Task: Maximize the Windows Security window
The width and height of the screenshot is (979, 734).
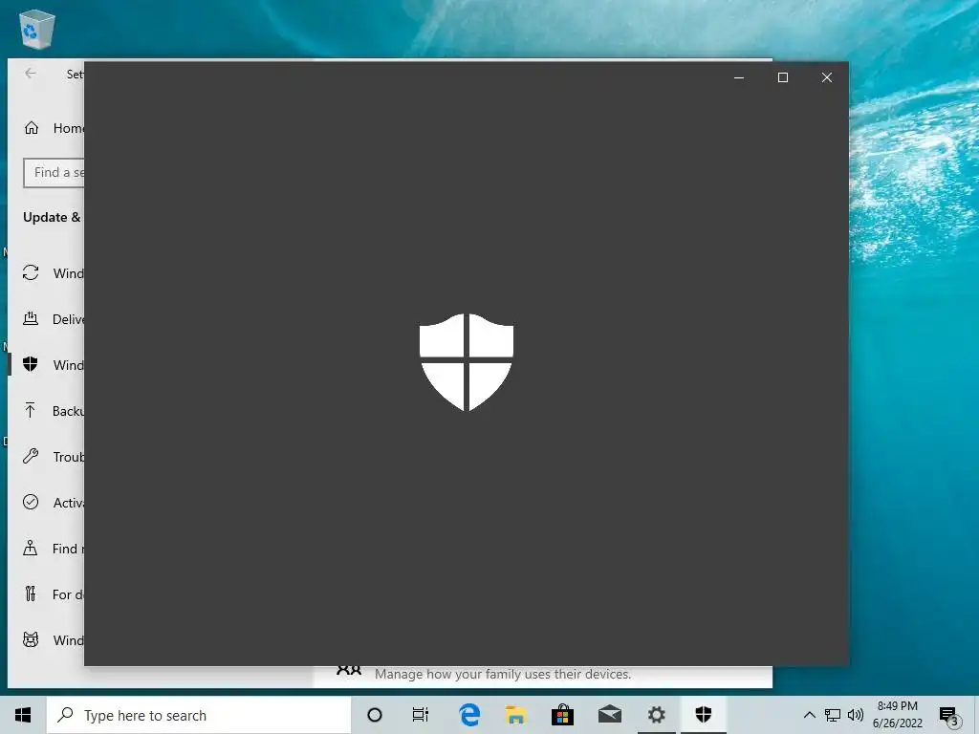Action: pos(783,77)
